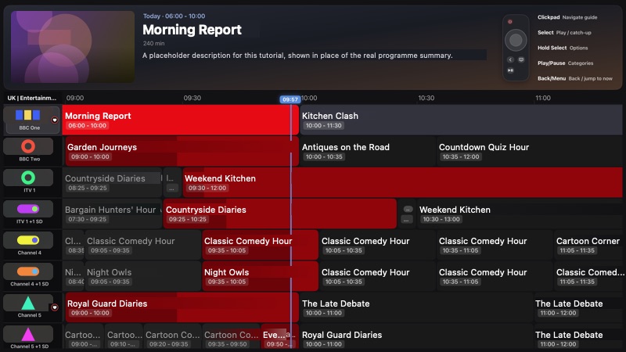This screenshot has width=626, height=352.
Task: Click the remote's TV button icon
Action: 521,59
